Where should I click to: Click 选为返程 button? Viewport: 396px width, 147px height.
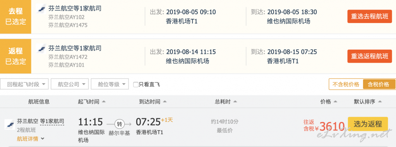[368, 124]
